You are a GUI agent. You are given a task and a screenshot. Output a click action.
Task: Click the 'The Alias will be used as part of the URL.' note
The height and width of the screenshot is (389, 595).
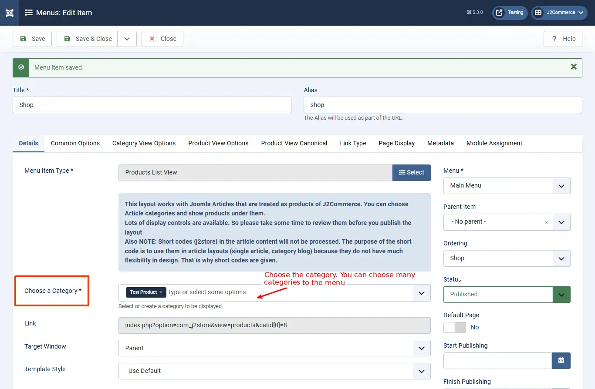point(353,118)
